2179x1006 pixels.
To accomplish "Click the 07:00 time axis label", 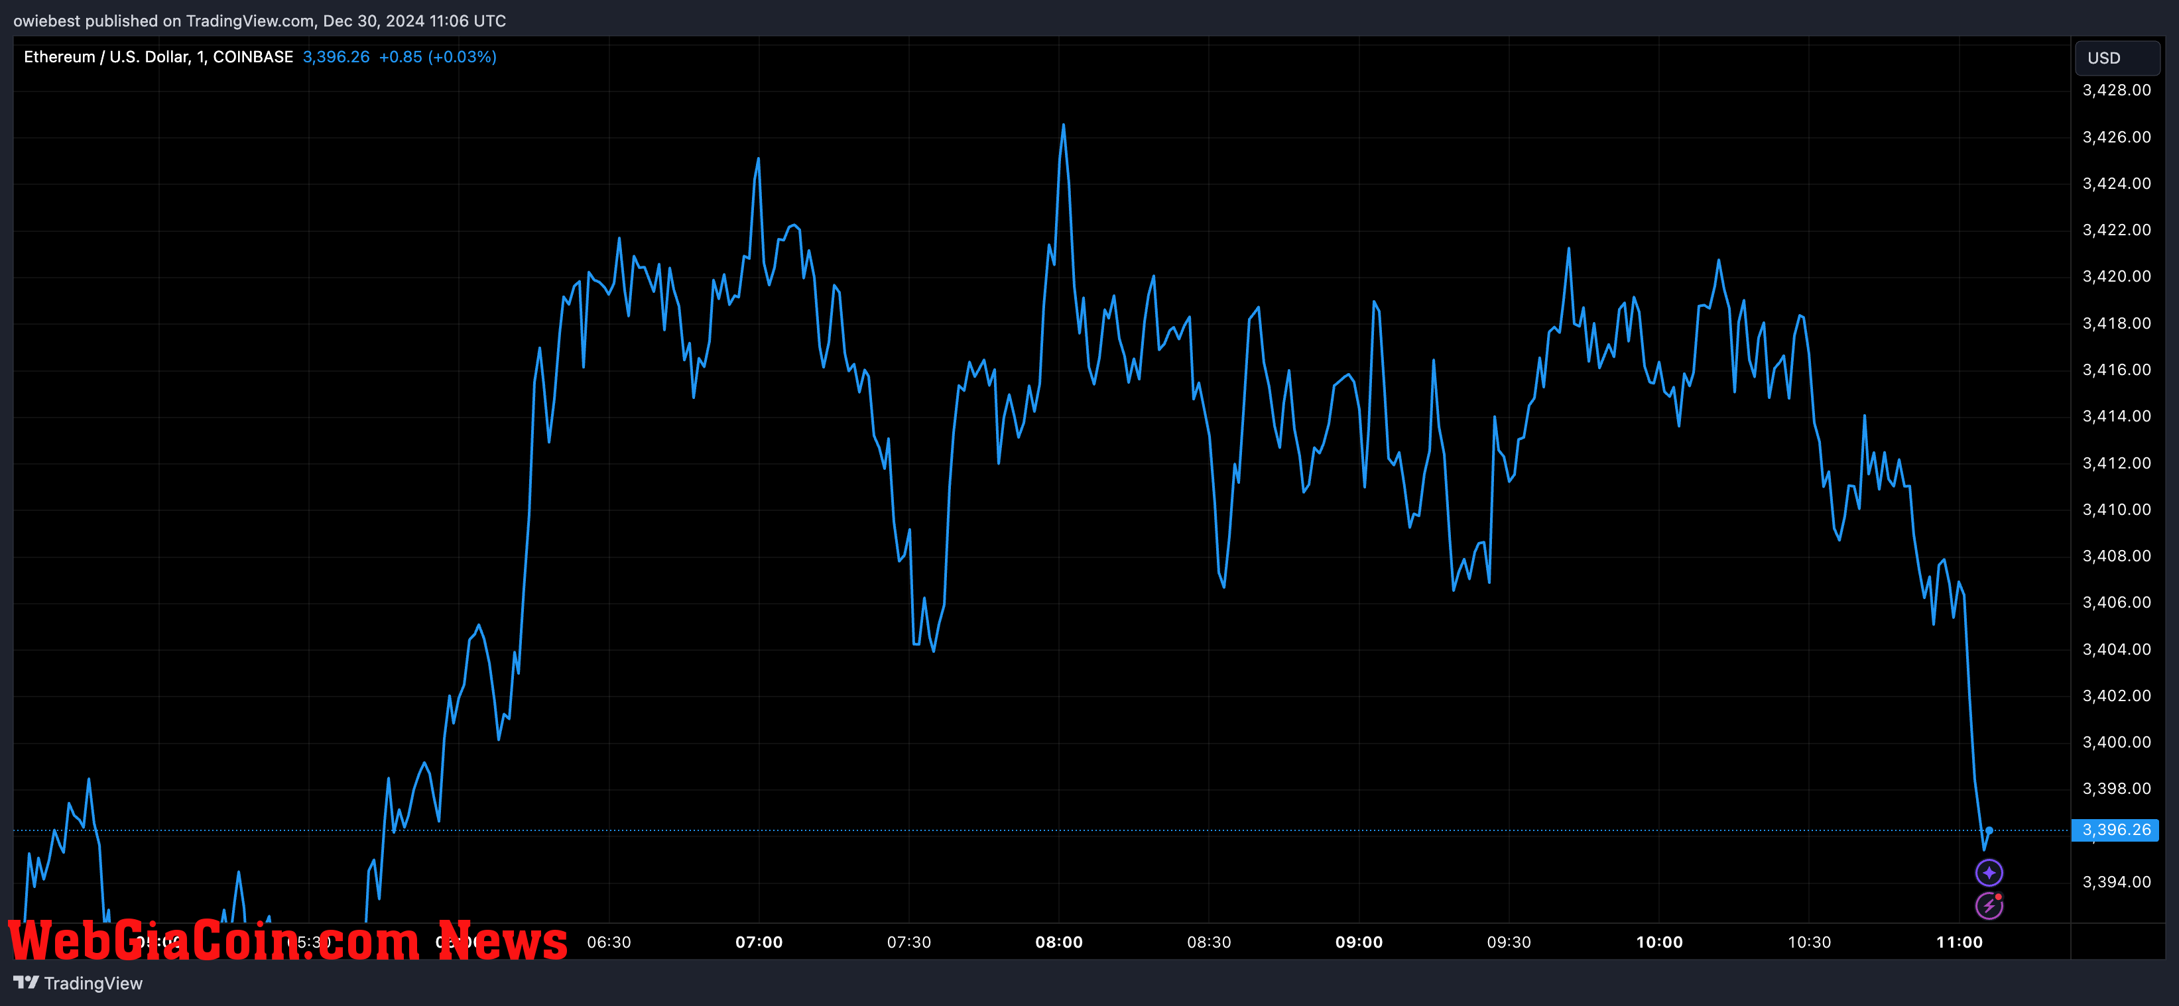I will 759,942.
